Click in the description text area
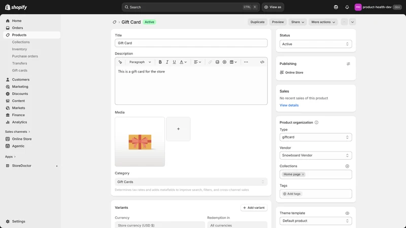 click(x=191, y=86)
